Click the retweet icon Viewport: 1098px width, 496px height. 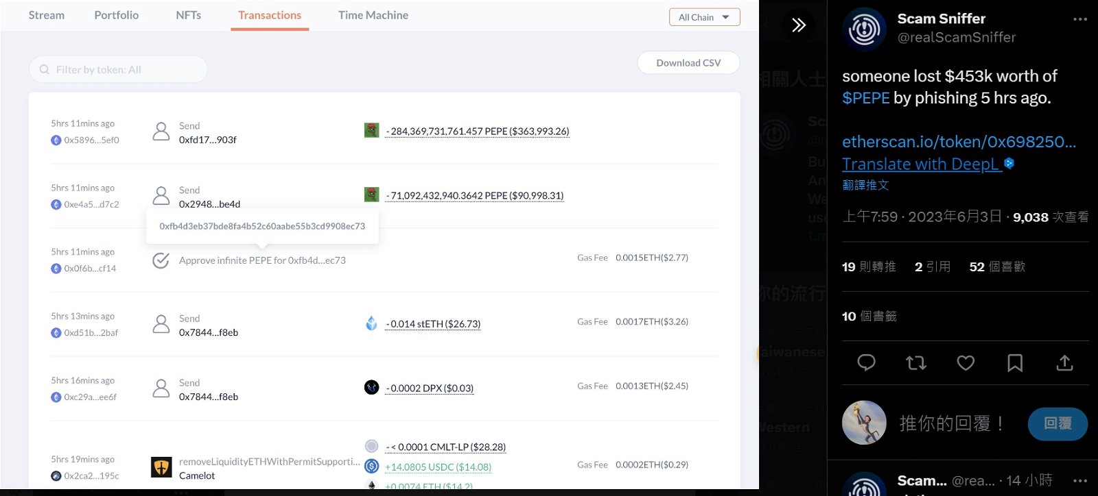pyautogui.click(x=916, y=362)
